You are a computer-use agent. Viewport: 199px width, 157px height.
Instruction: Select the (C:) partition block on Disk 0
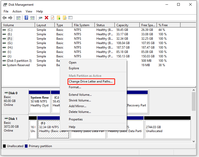coord(55,101)
